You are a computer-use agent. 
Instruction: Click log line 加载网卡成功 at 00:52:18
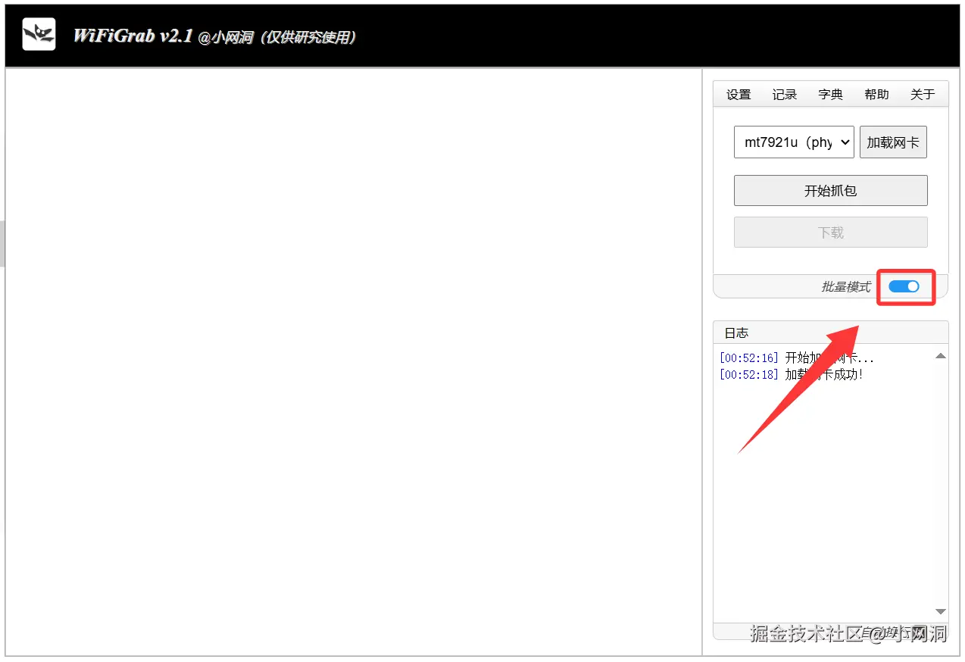click(792, 374)
